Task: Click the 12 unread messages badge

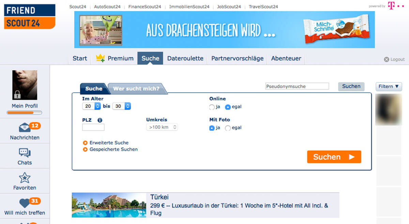Action: click(x=35, y=126)
